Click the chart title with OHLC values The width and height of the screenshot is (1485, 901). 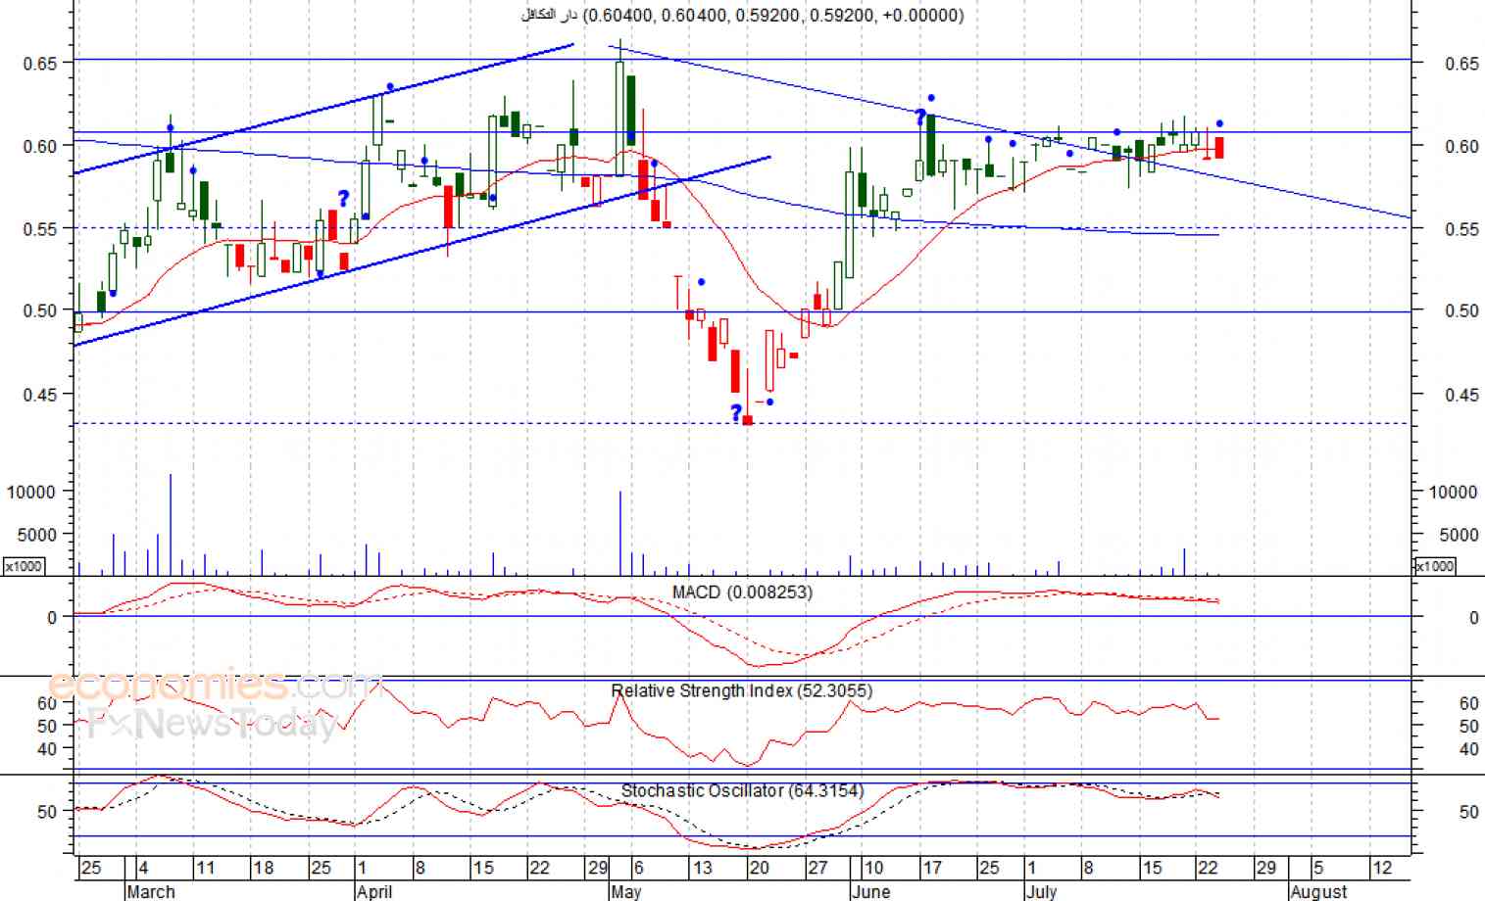[742, 15]
